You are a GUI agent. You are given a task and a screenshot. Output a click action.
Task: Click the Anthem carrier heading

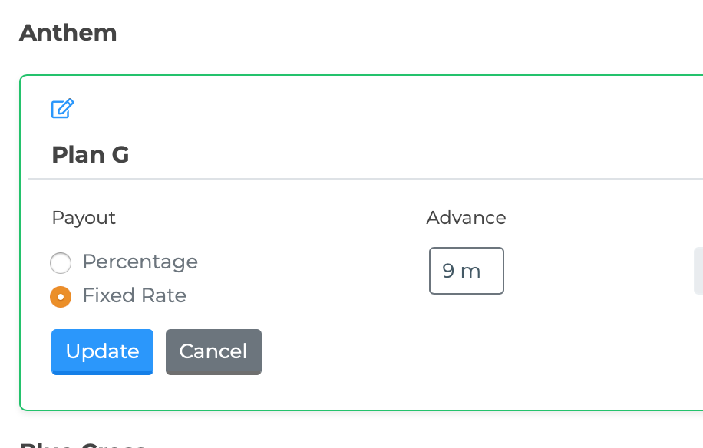coord(68,33)
